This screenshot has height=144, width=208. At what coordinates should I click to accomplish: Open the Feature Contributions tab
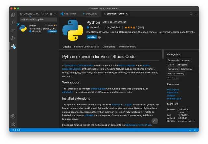(86, 47)
